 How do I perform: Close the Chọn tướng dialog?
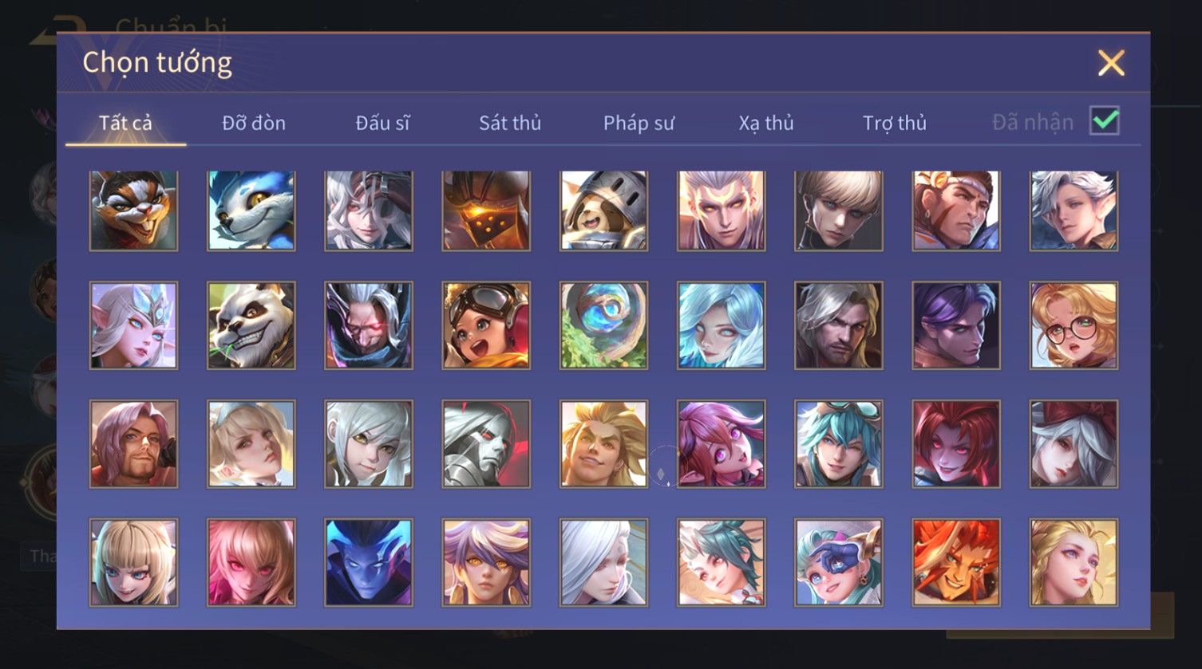click(x=1111, y=63)
